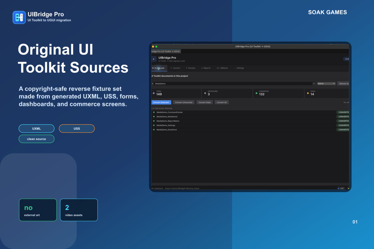Click the USS pill tag
This screenshot has height=249, width=374.
77,129
